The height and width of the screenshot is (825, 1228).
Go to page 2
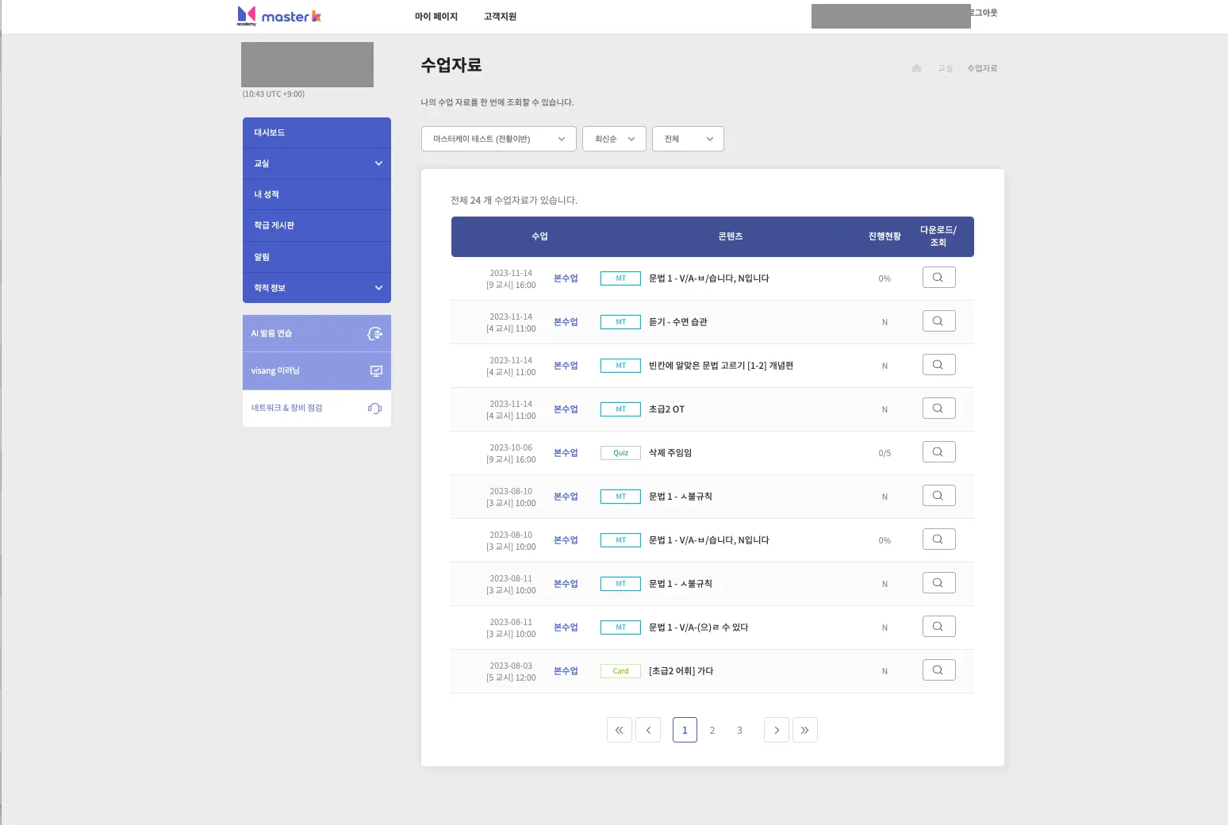[x=712, y=731]
